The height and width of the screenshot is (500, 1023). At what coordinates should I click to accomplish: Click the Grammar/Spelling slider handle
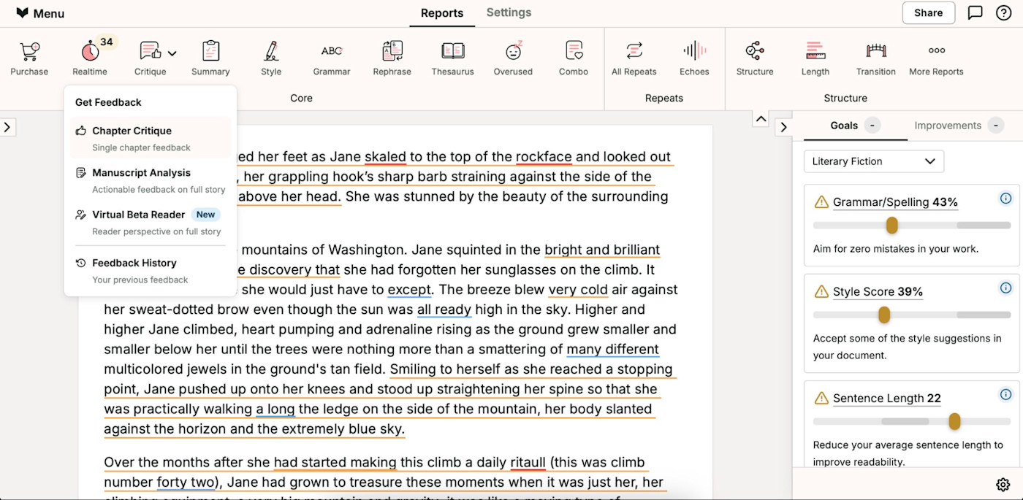[891, 225]
